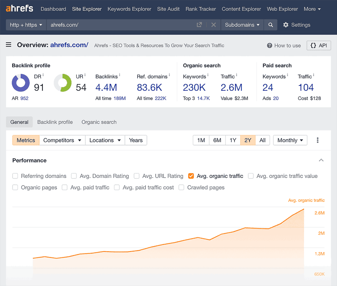Disable Avg. organic traffic metric

[x=191, y=176]
